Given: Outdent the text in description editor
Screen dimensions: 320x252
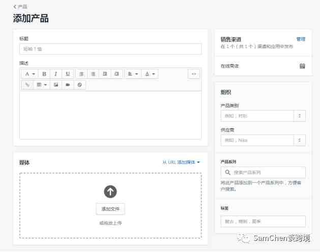Looking at the screenshot, I should [105, 74].
